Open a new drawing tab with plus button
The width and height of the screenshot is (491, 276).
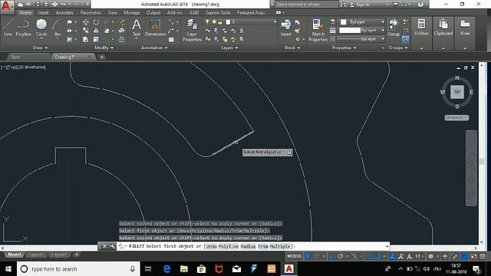click(101, 57)
